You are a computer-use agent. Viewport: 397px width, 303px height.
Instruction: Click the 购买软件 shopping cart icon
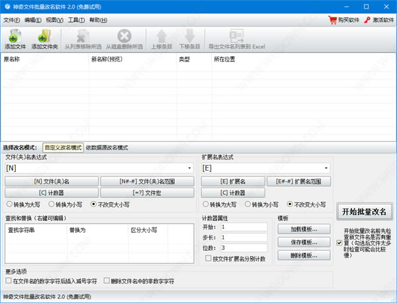point(333,21)
